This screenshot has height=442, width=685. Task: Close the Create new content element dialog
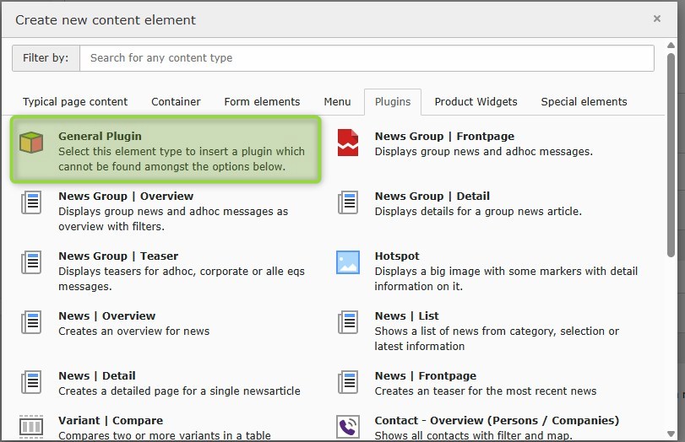tap(657, 19)
